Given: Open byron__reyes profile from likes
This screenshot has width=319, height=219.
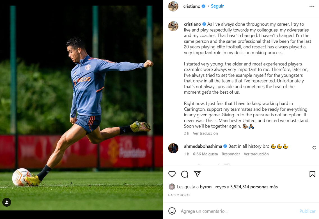Looking at the screenshot, I should point(213,187).
